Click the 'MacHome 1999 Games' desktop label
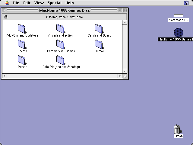This screenshot has width=193, height=145. pos(176,39)
